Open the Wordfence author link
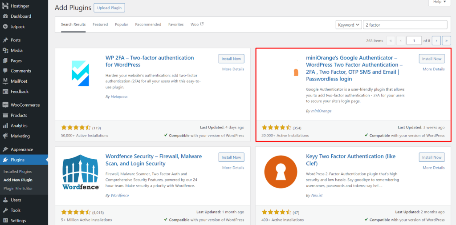The image size is (456, 225). pos(119,195)
